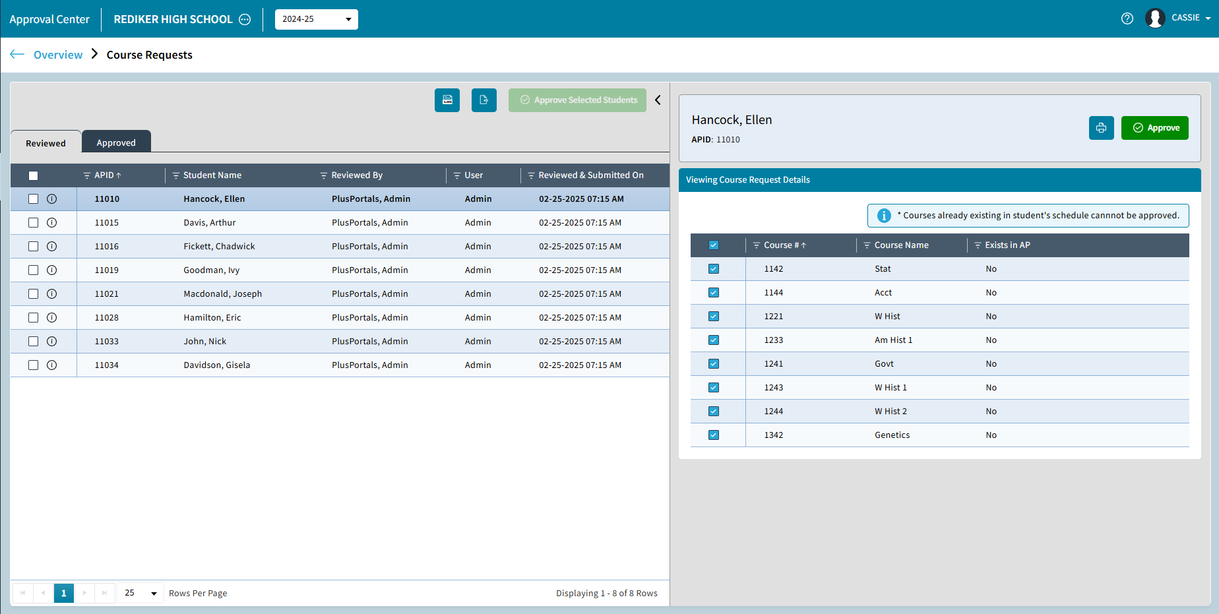Image resolution: width=1219 pixels, height=614 pixels.
Task: Print Hancock, Ellen's course requests
Action: [1102, 128]
